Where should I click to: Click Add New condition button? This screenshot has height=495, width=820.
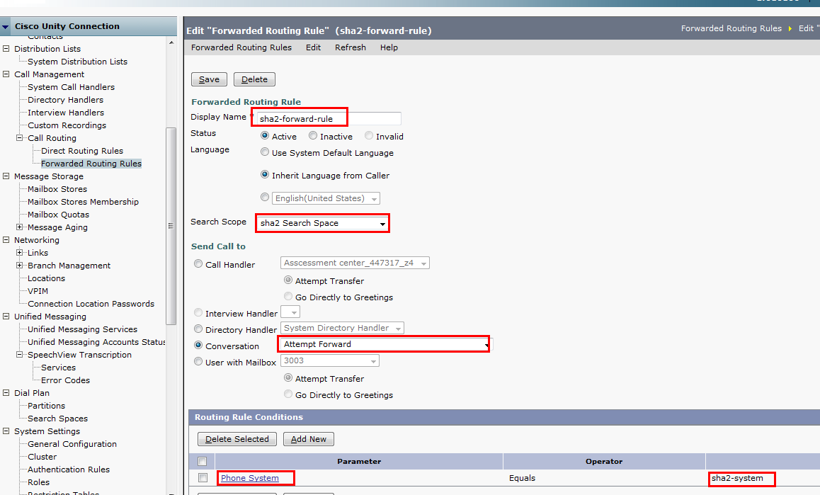pyautogui.click(x=309, y=439)
